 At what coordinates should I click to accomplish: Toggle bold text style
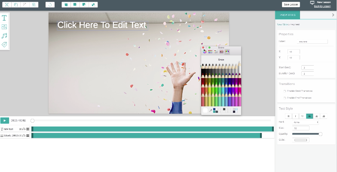pos(289,116)
